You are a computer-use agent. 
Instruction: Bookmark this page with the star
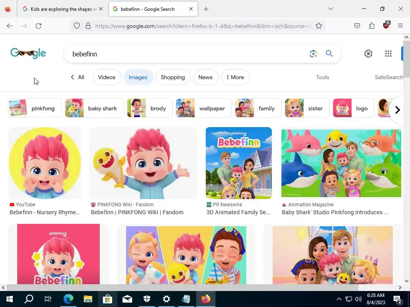pos(318,26)
